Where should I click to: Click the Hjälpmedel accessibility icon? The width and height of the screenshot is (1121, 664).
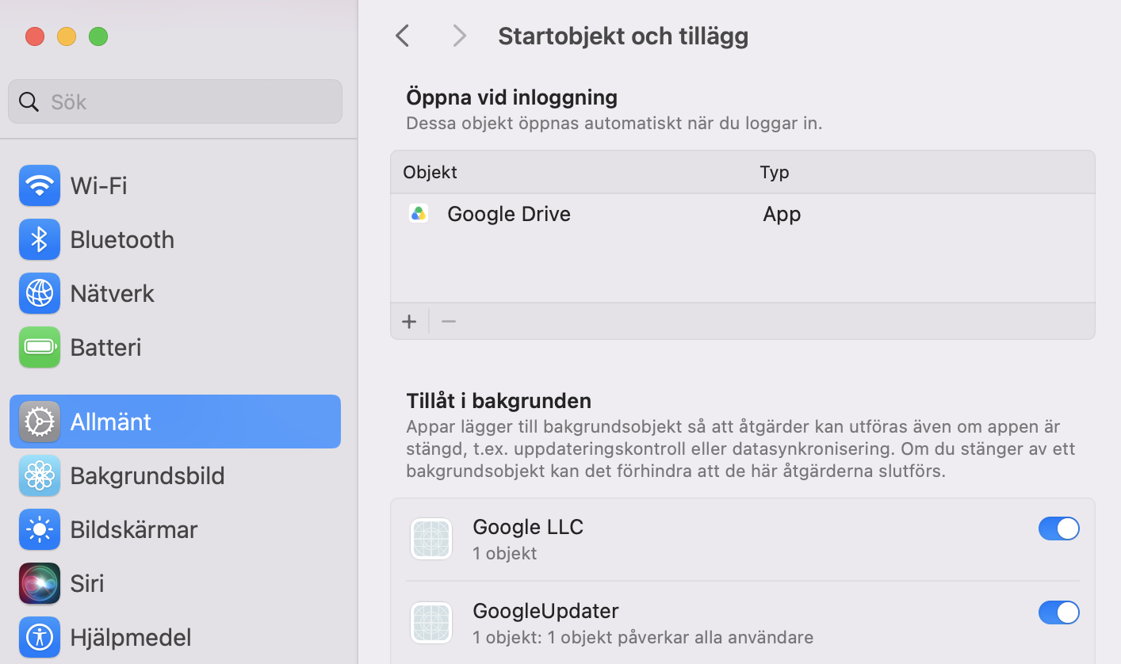point(40,637)
